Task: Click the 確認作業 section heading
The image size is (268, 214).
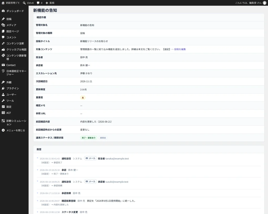Action: click(x=41, y=17)
